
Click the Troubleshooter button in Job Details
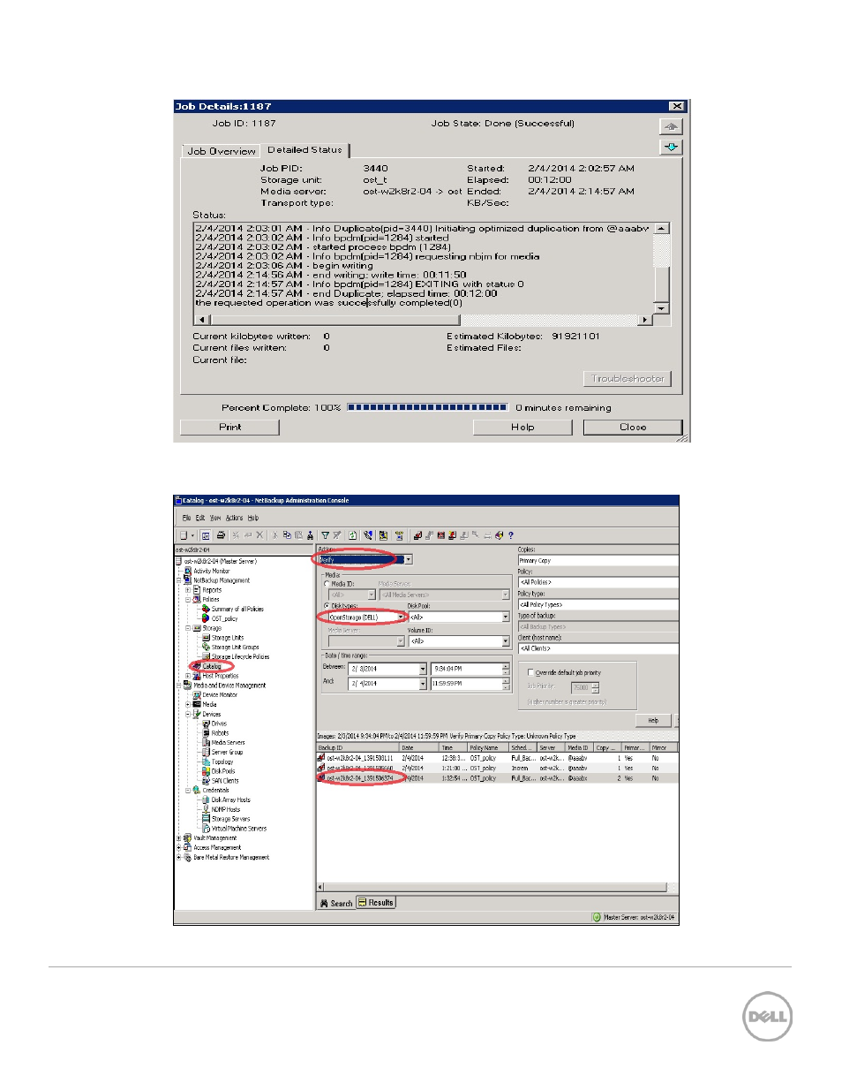tap(628, 378)
